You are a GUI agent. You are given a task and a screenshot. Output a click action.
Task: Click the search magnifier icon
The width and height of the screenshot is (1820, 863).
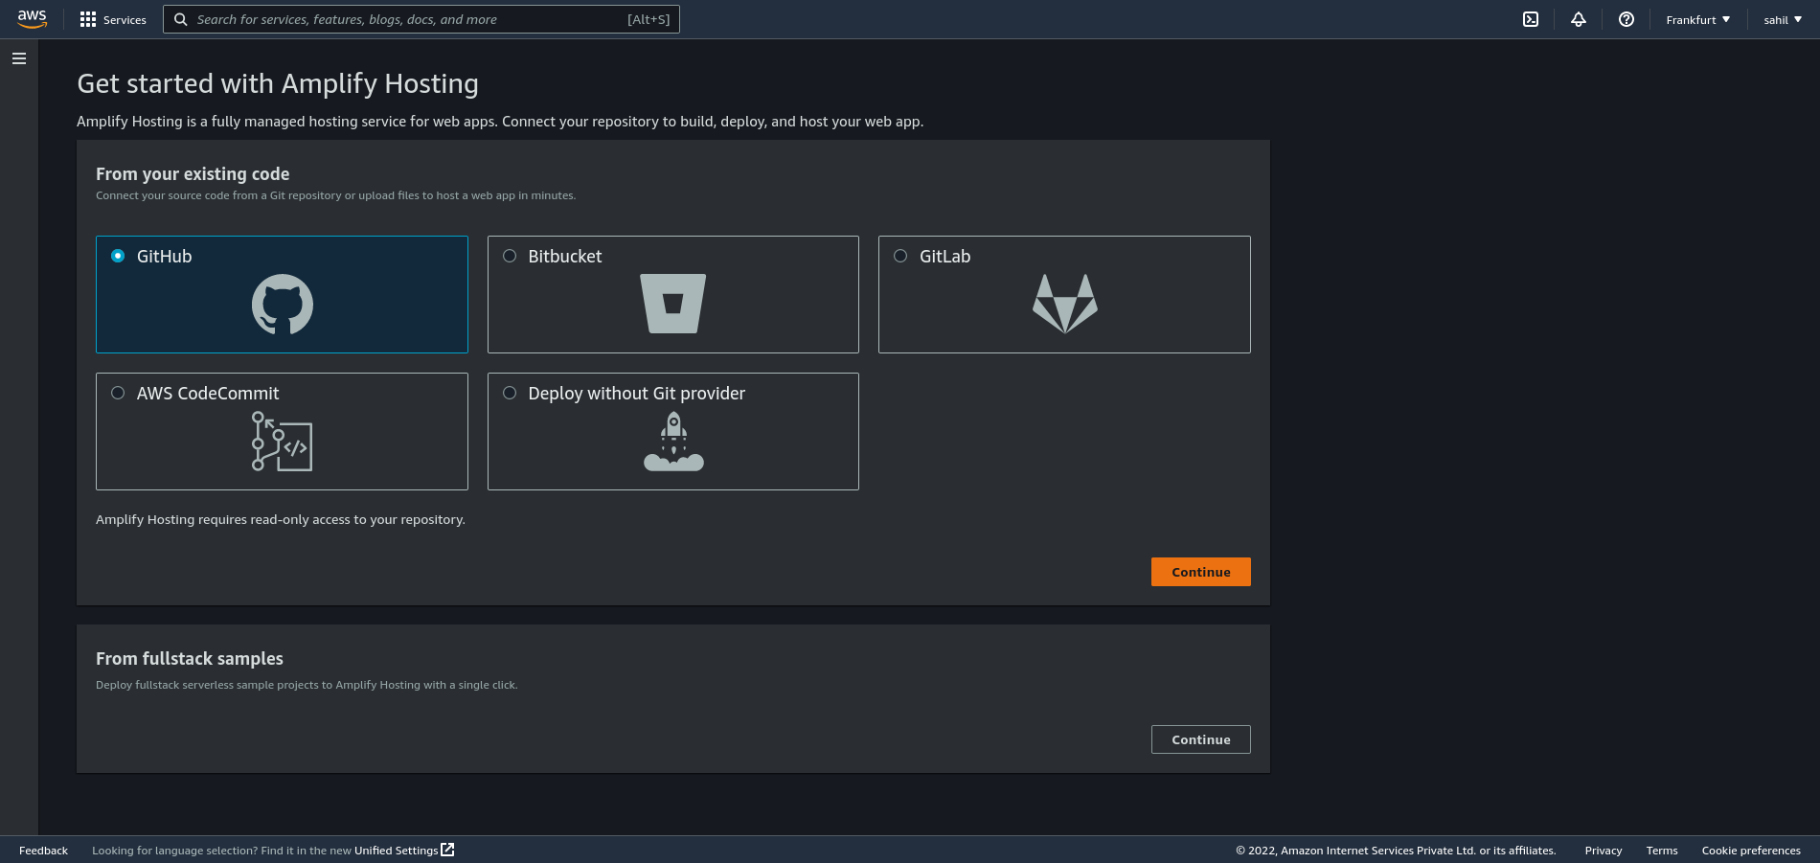180,19
